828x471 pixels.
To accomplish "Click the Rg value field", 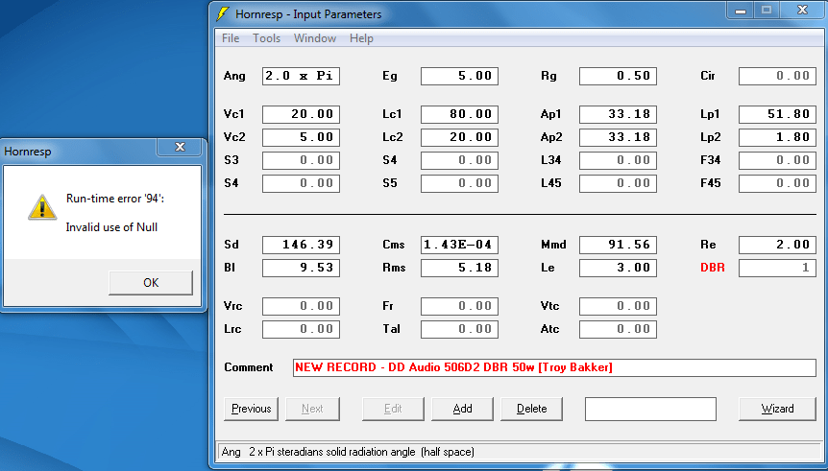I will click(x=618, y=76).
